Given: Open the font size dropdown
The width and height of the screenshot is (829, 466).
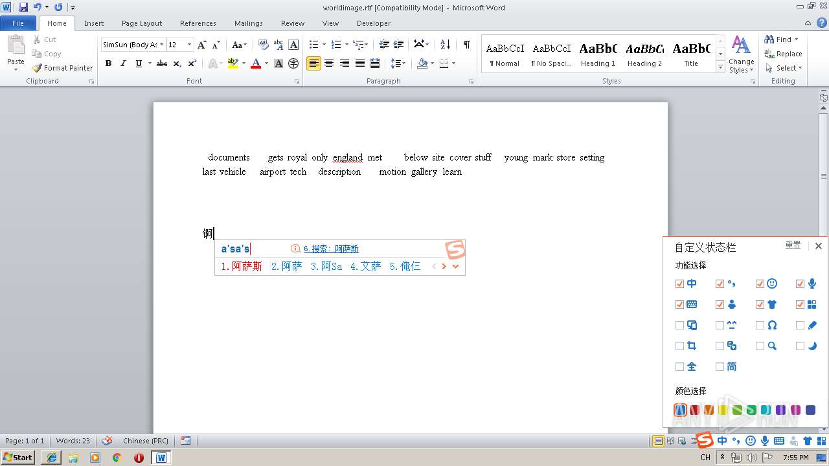Looking at the screenshot, I should pos(189,45).
